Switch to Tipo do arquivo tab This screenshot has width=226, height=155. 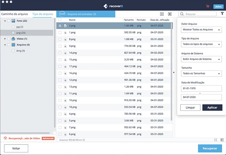point(43,14)
